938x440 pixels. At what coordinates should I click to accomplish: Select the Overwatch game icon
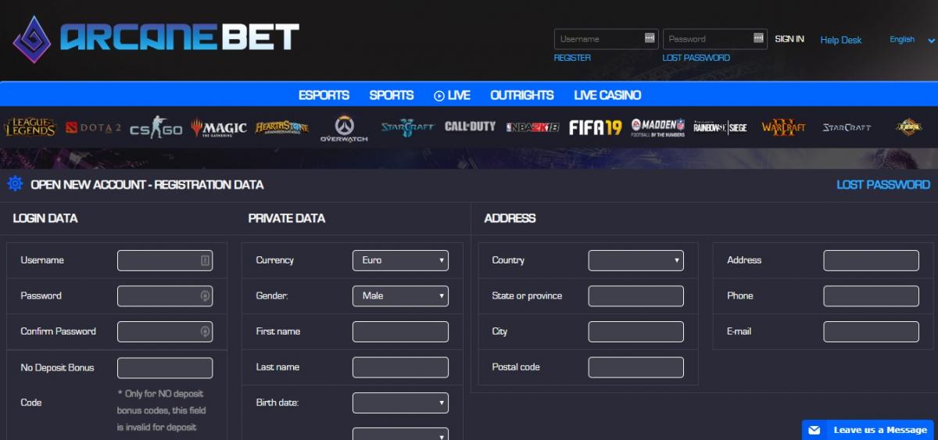coord(344,128)
